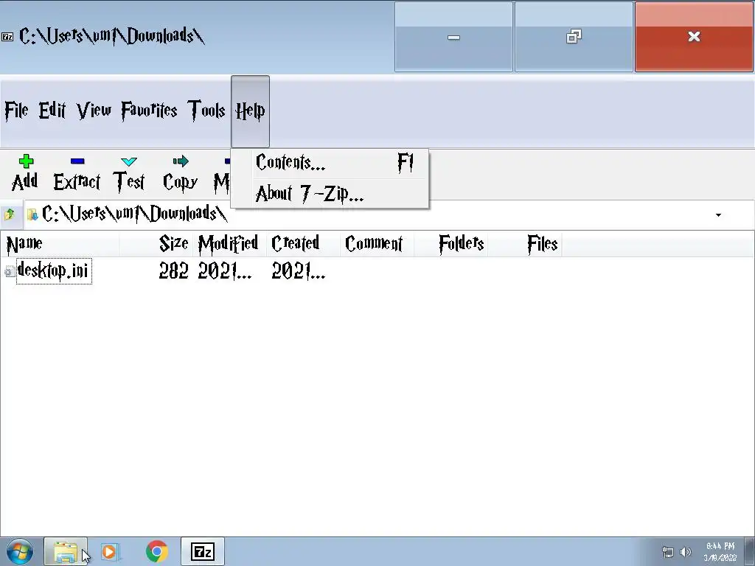Launch Windows Media Player from taskbar
Viewport: 755px width, 566px height.
111,551
